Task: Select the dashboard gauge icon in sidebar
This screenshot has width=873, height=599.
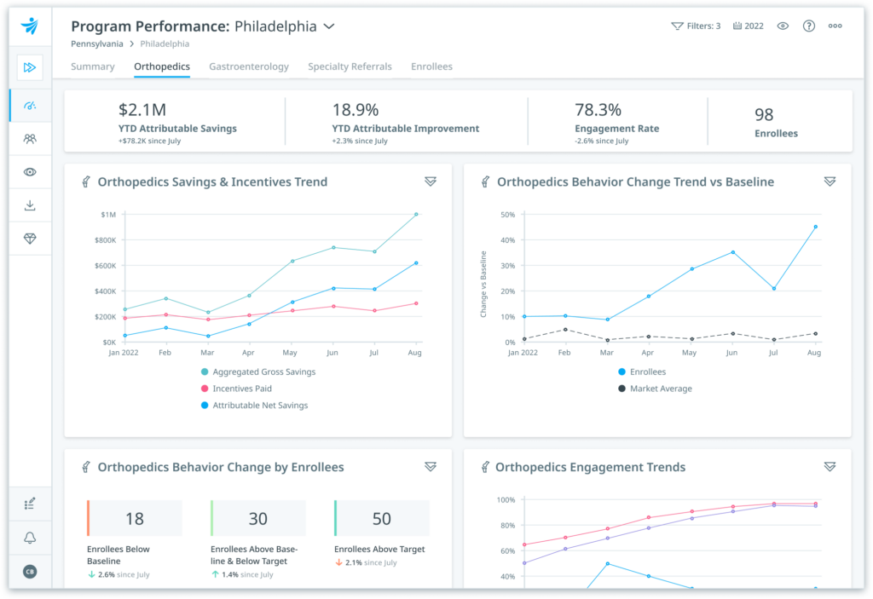Action: pos(31,105)
